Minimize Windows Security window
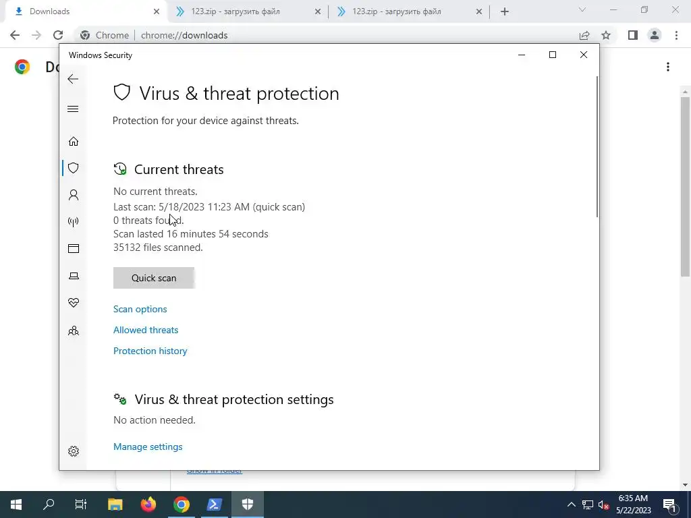The width and height of the screenshot is (691, 518). click(x=522, y=55)
